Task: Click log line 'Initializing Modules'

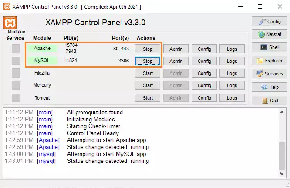Action: tap(91, 120)
